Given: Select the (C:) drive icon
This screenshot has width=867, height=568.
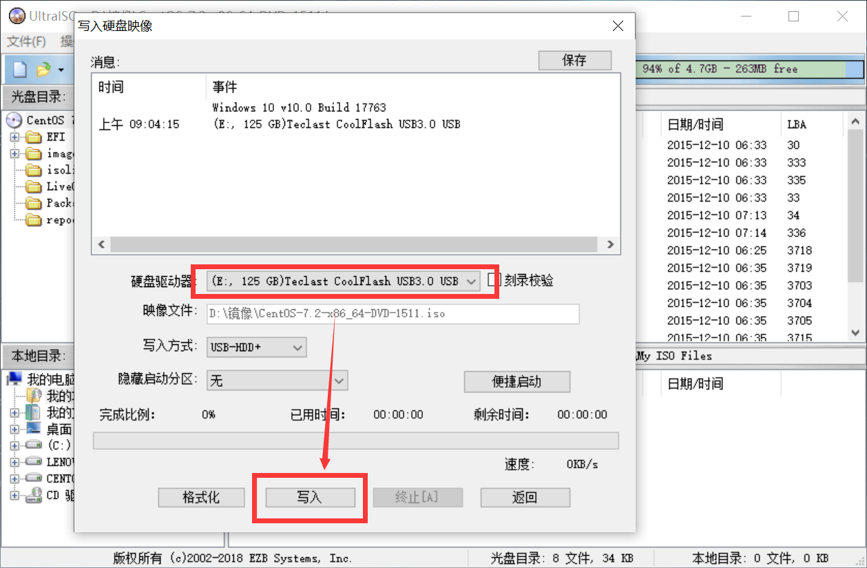Looking at the screenshot, I should [34, 445].
